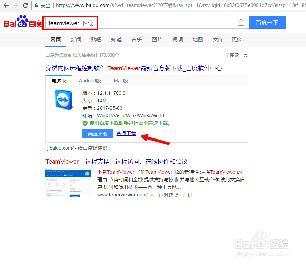Viewport: 306px width, 264px height.
Task: Open the 百度软件中心 TeamViewer result title
Action: click(134, 68)
